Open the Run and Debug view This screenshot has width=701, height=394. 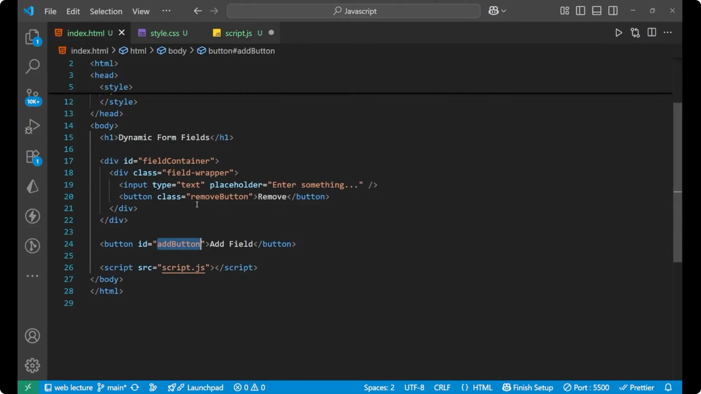(32, 126)
